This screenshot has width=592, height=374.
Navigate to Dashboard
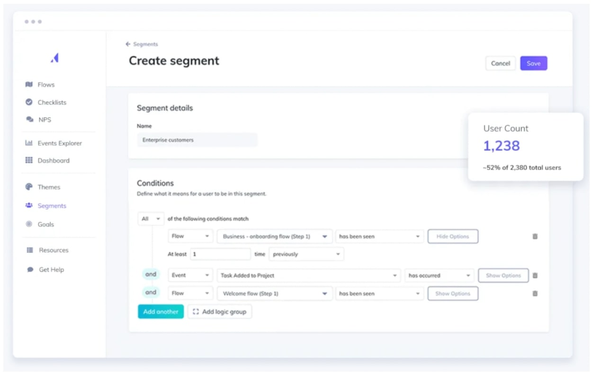click(x=54, y=160)
